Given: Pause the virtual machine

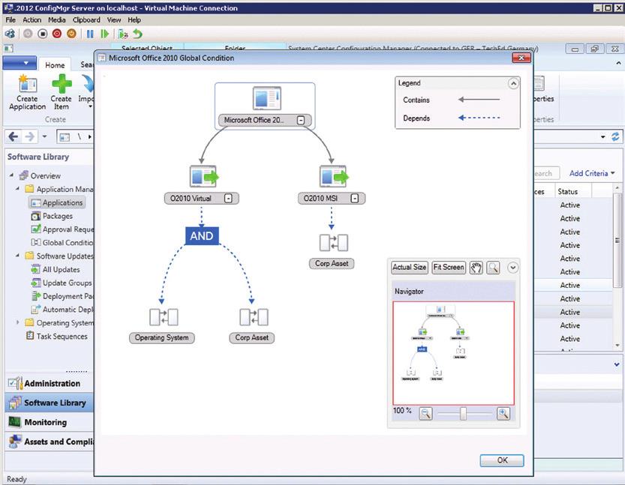Looking at the screenshot, I should pos(90,34).
